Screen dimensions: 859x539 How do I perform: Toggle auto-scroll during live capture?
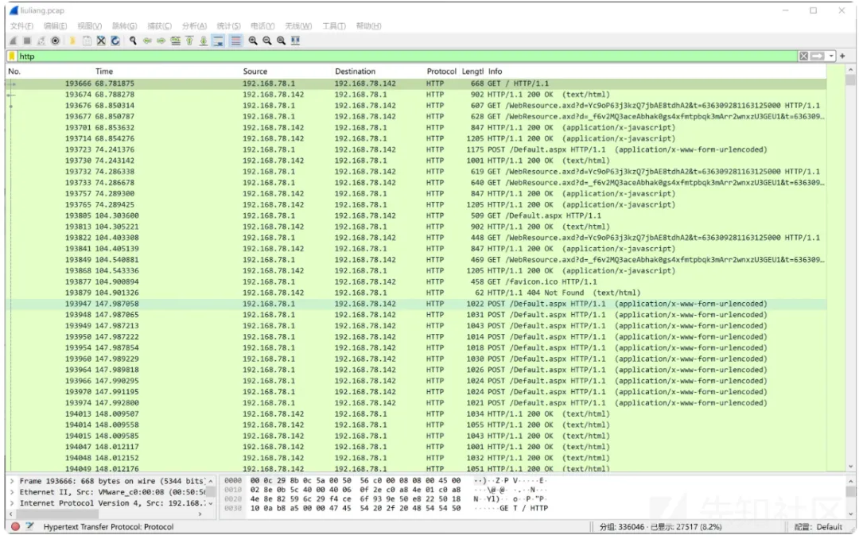point(218,41)
